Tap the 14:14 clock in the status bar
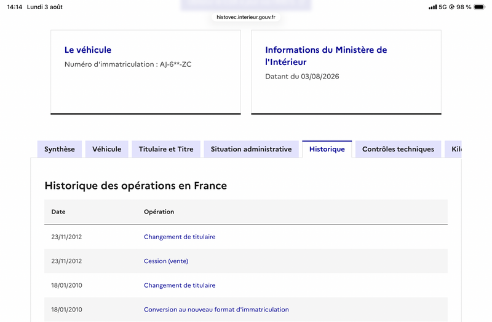 click(15, 7)
